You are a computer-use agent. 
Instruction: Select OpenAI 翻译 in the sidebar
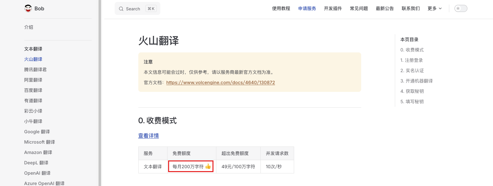tap(37, 173)
